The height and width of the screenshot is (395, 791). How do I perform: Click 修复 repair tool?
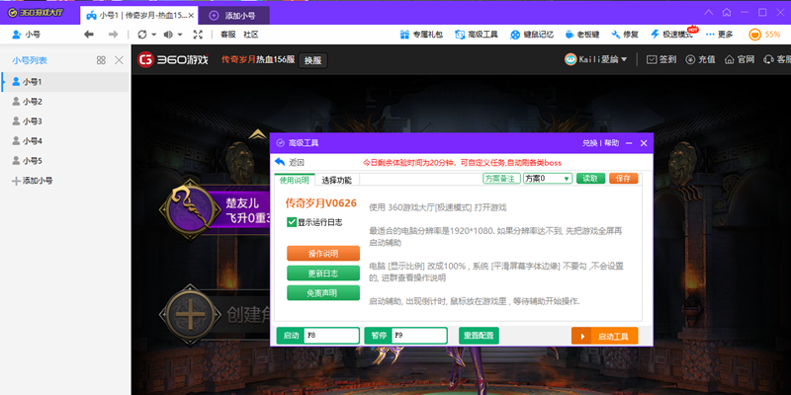pyautogui.click(x=625, y=35)
